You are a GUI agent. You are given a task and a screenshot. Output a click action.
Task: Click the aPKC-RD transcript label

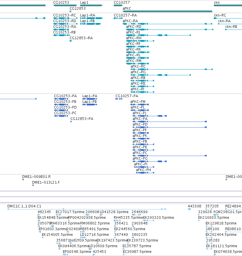(134, 27)
